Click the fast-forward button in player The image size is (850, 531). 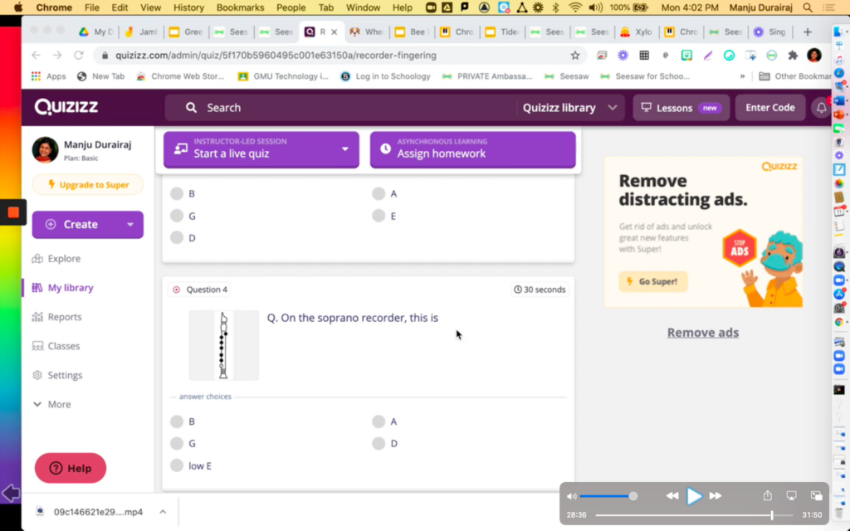tap(715, 496)
